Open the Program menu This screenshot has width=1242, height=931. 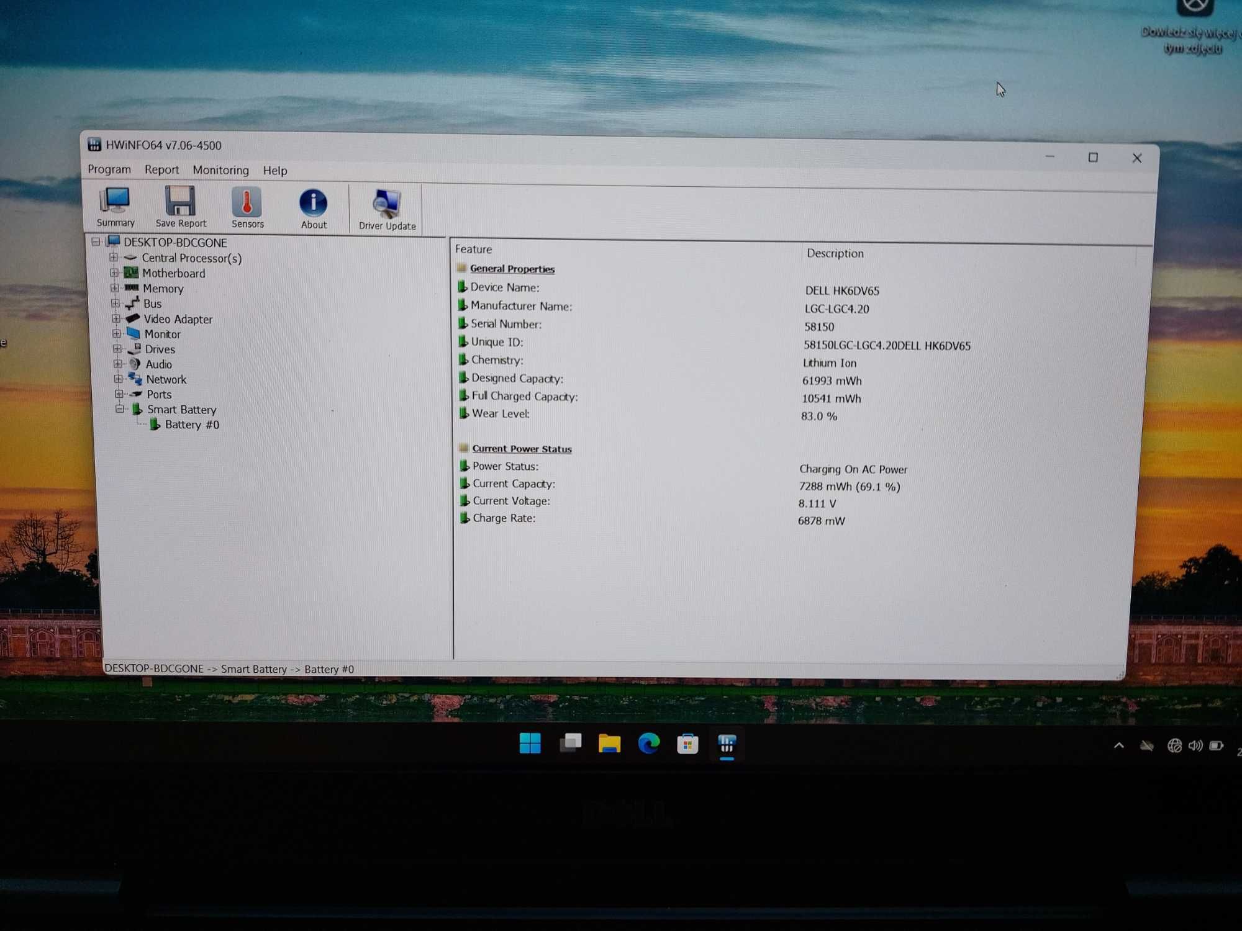[109, 169]
